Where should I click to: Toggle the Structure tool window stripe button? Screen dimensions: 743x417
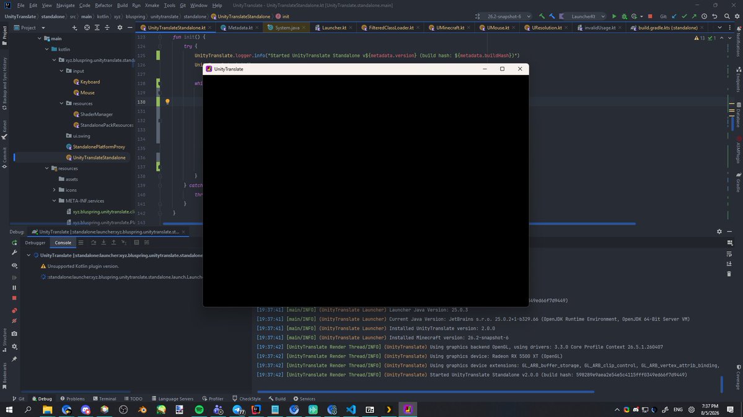pyautogui.click(x=4, y=340)
